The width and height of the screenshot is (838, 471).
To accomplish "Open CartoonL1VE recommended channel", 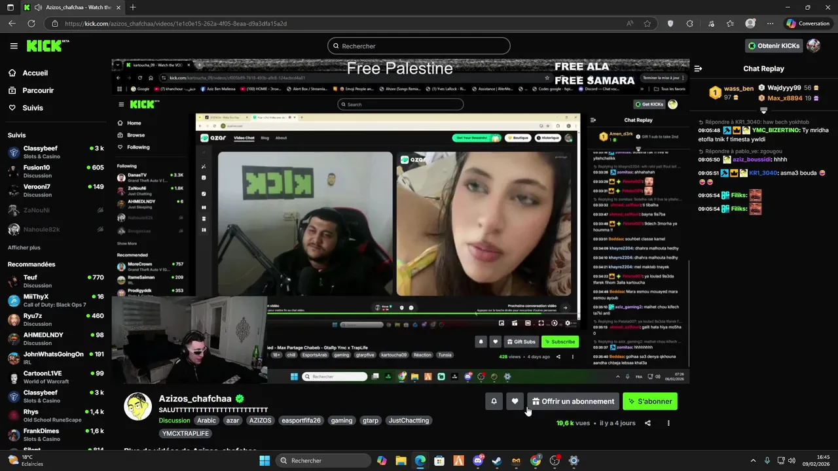I will pyautogui.click(x=56, y=377).
